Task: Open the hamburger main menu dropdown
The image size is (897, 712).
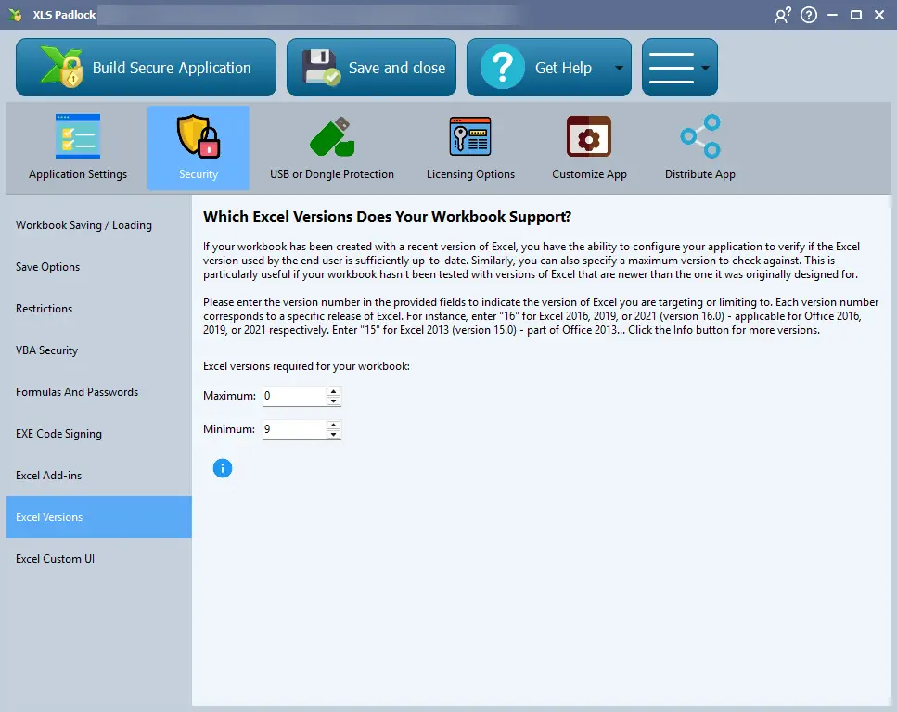Action: tap(679, 68)
